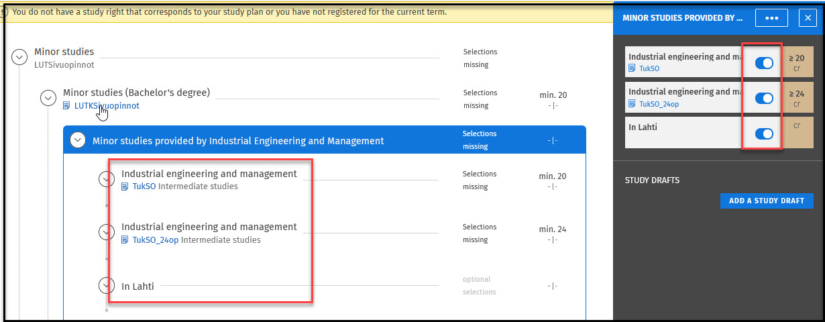The height and width of the screenshot is (322, 825).
Task: Click document icon before TukSO Intermediate studies
Action: tap(125, 186)
